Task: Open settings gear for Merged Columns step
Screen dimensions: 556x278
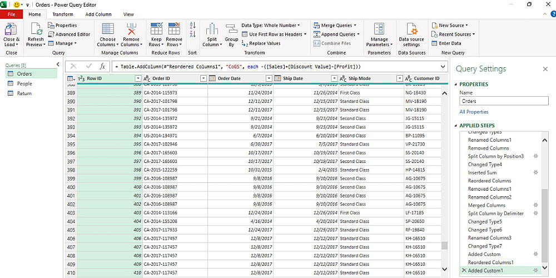Action: (x=536, y=205)
